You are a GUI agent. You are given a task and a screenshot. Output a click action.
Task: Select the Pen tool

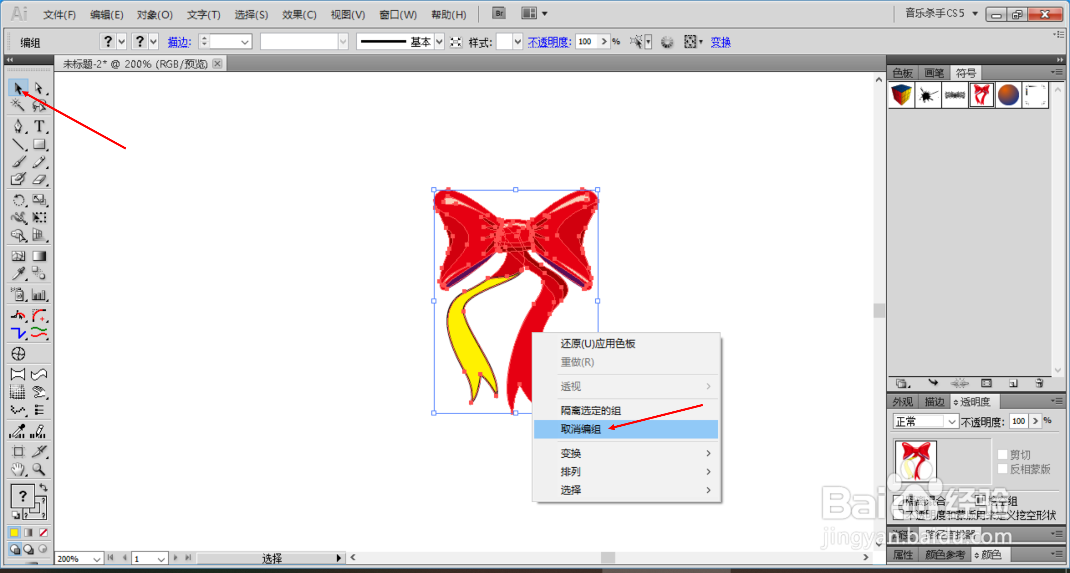(x=18, y=126)
